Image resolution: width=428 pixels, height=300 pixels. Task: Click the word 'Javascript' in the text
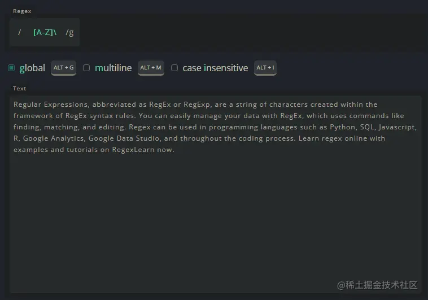pos(396,127)
